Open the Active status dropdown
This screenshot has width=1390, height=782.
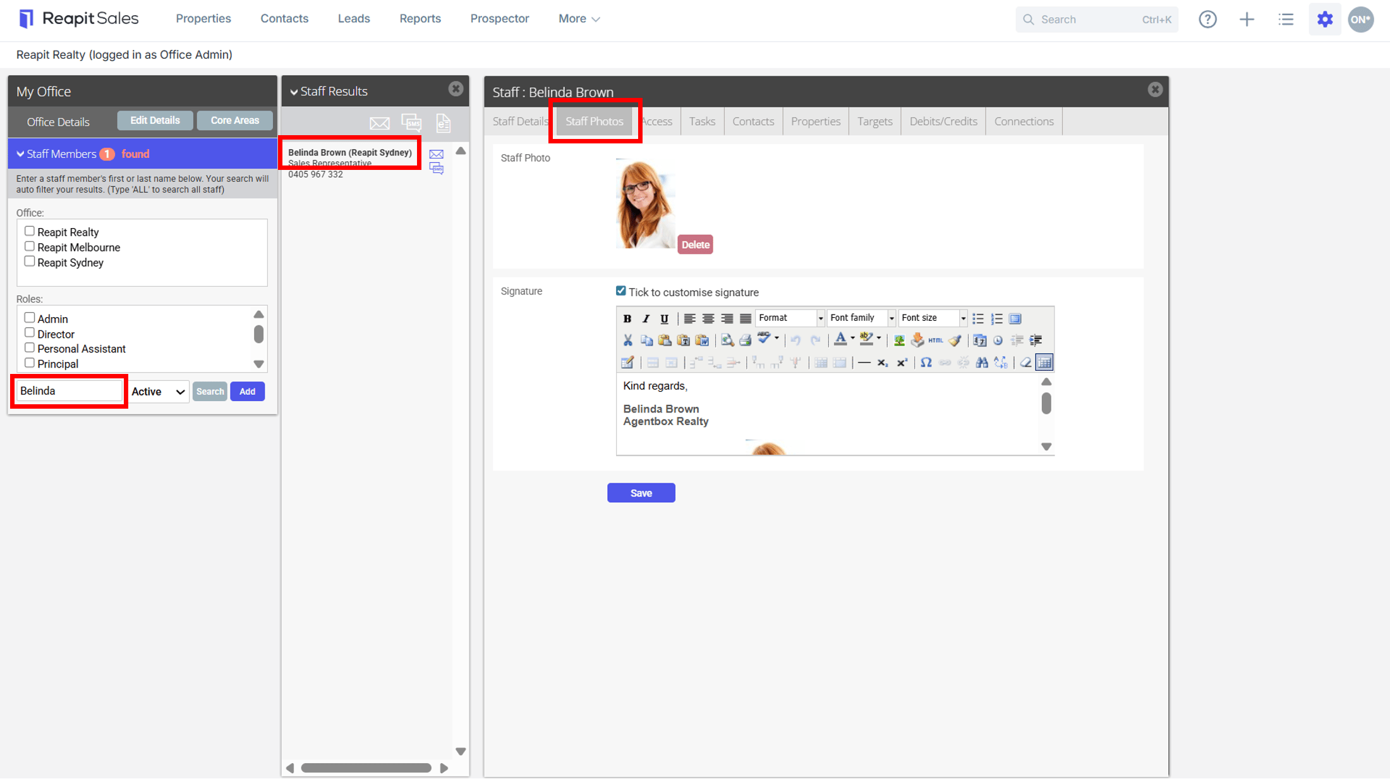(158, 392)
